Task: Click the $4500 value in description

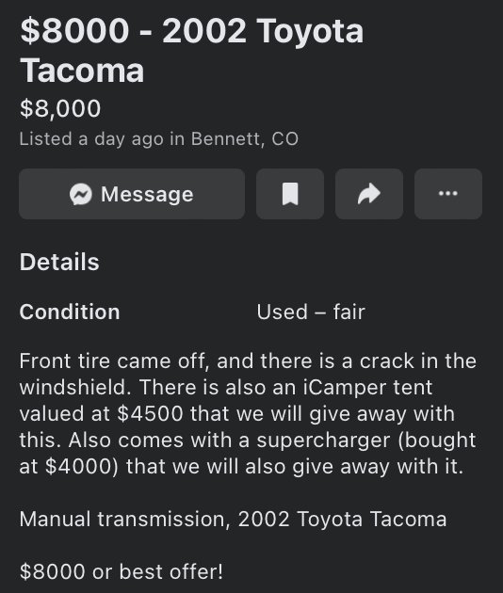Action: (151, 413)
